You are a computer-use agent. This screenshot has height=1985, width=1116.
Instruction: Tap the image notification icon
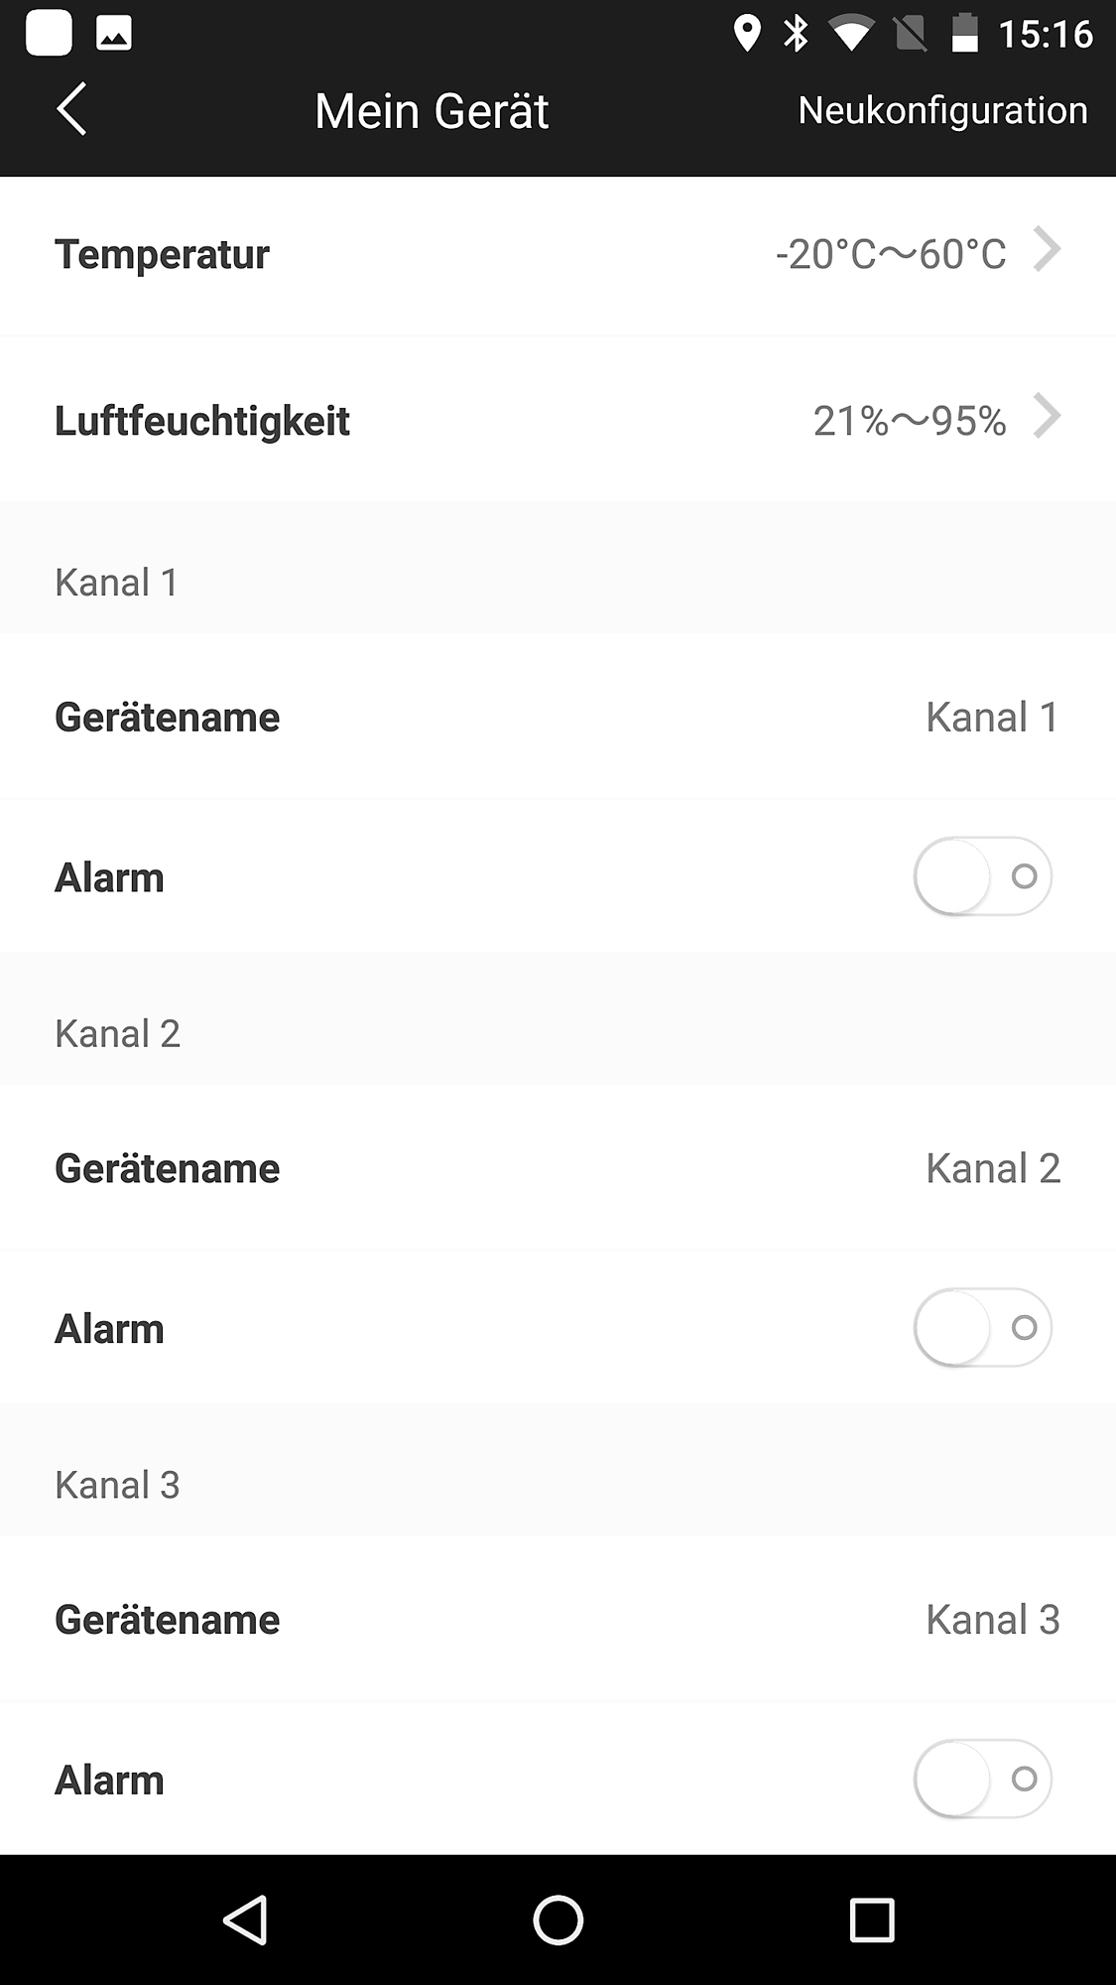(114, 34)
